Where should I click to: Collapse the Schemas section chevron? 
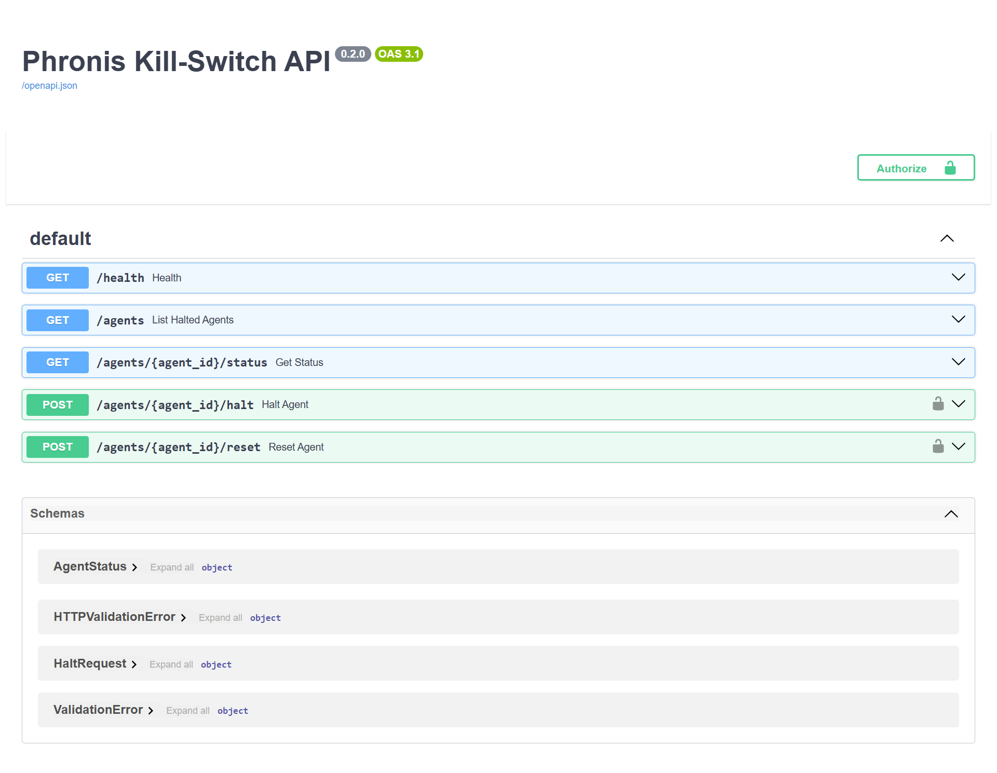pos(951,514)
